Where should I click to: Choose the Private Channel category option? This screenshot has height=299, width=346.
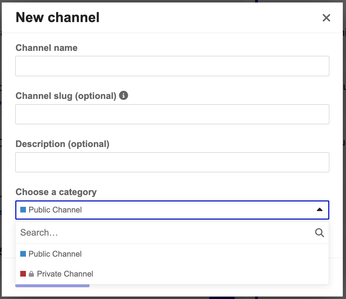(65, 274)
